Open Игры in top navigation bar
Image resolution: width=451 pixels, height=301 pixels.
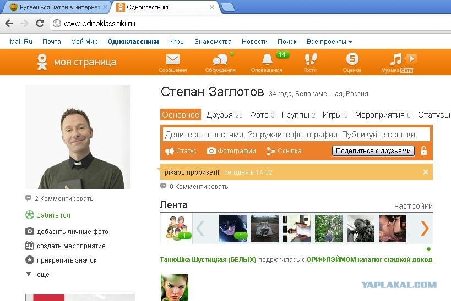pyautogui.click(x=177, y=42)
